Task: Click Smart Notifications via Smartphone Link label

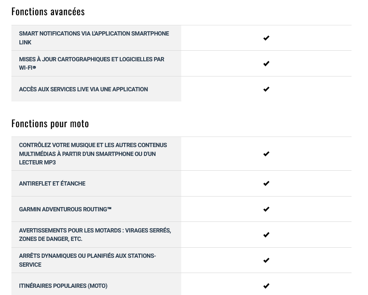Action: point(94,38)
